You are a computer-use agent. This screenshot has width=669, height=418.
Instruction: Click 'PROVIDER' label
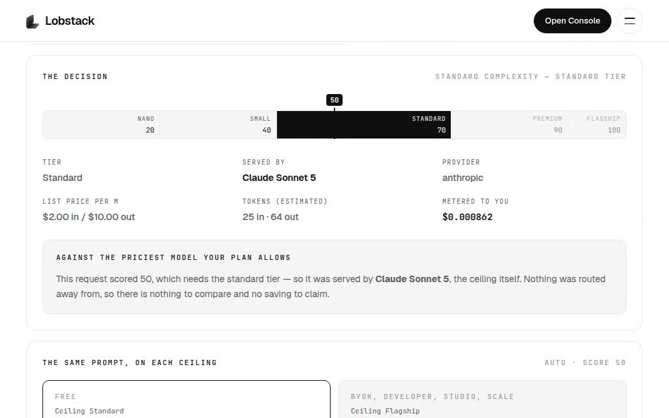(461, 162)
